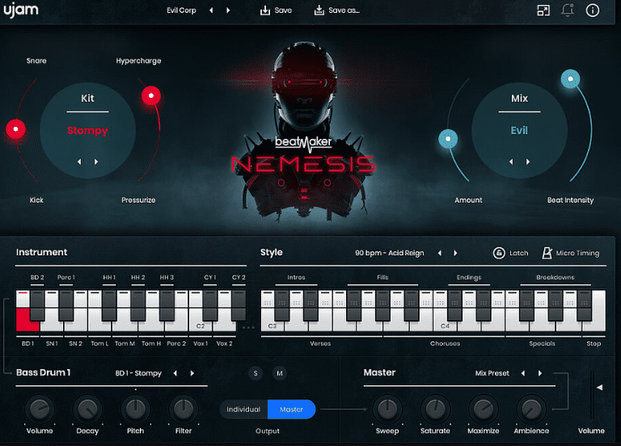Click the master Volume fader handle
Screen dimensions: 621x446
[x=600, y=388]
